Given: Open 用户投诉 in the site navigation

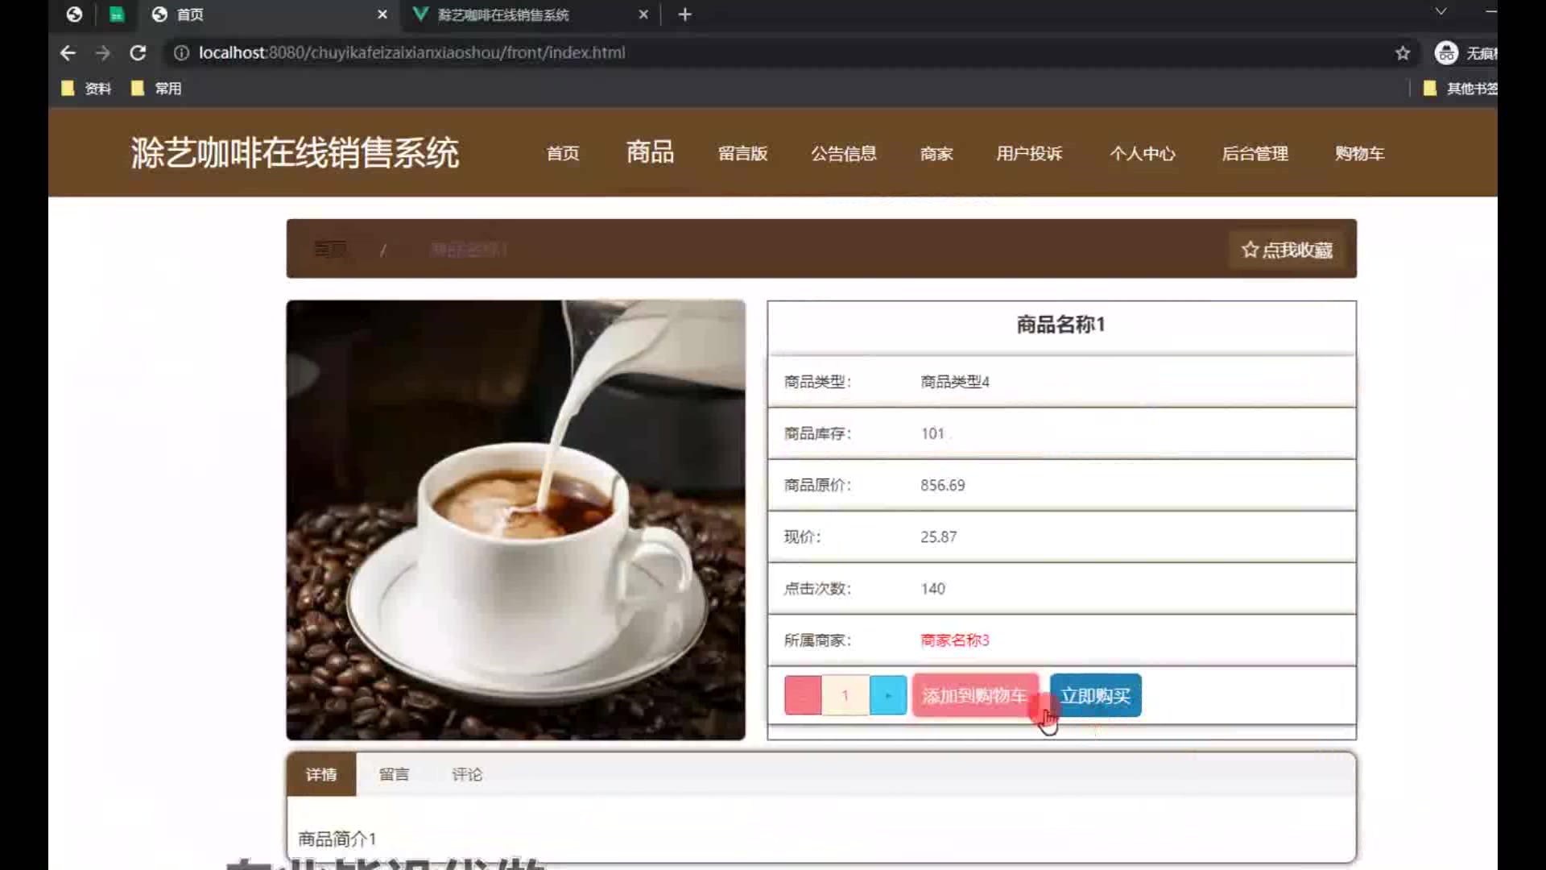Looking at the screenshot, I should (1029, 153).
